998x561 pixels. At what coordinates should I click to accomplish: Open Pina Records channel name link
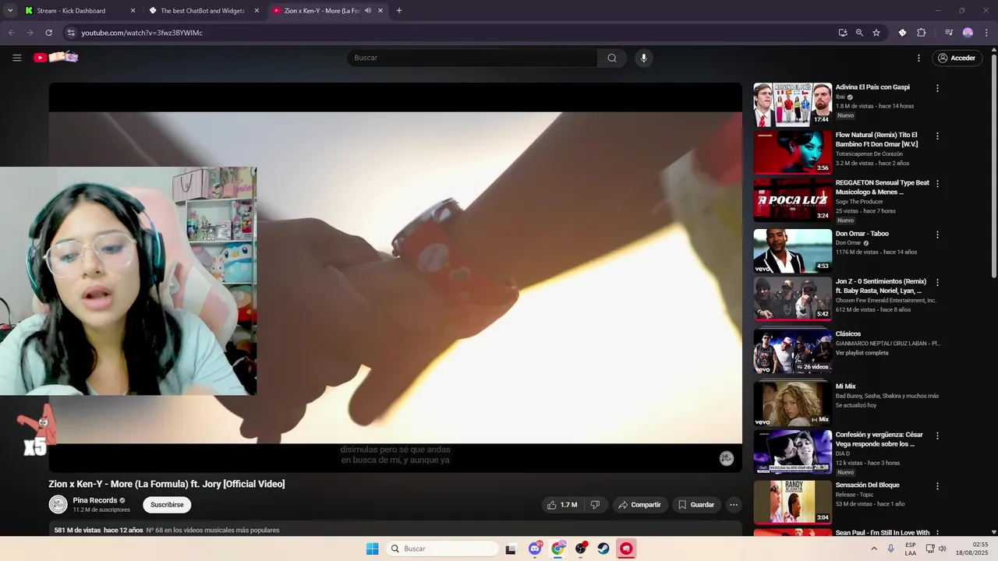[95, 500]
